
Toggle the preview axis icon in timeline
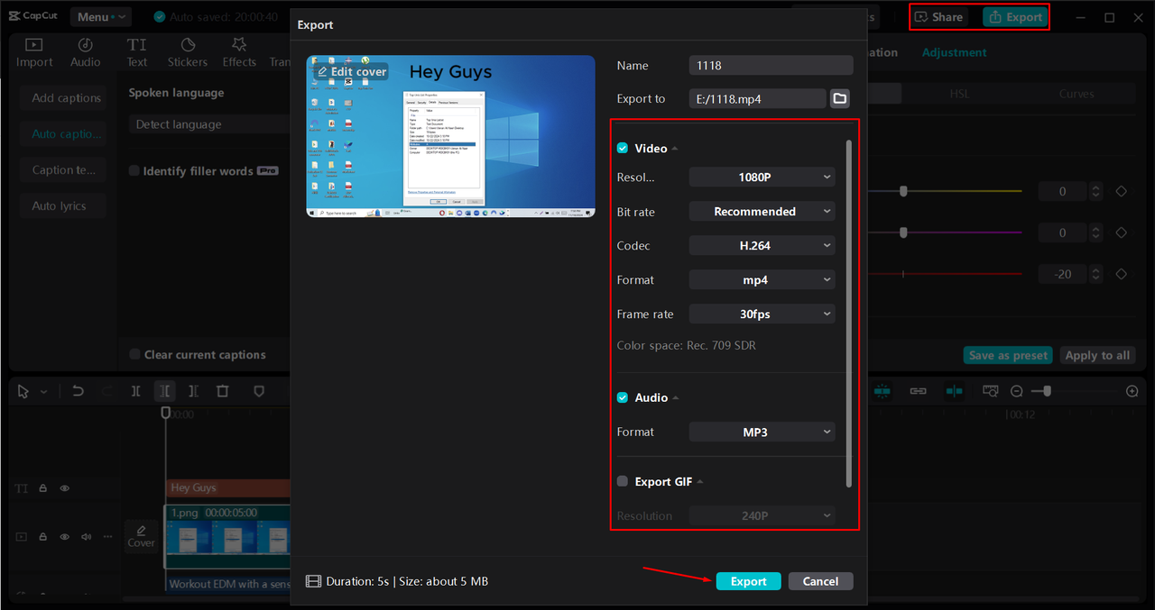coord(954,391)
